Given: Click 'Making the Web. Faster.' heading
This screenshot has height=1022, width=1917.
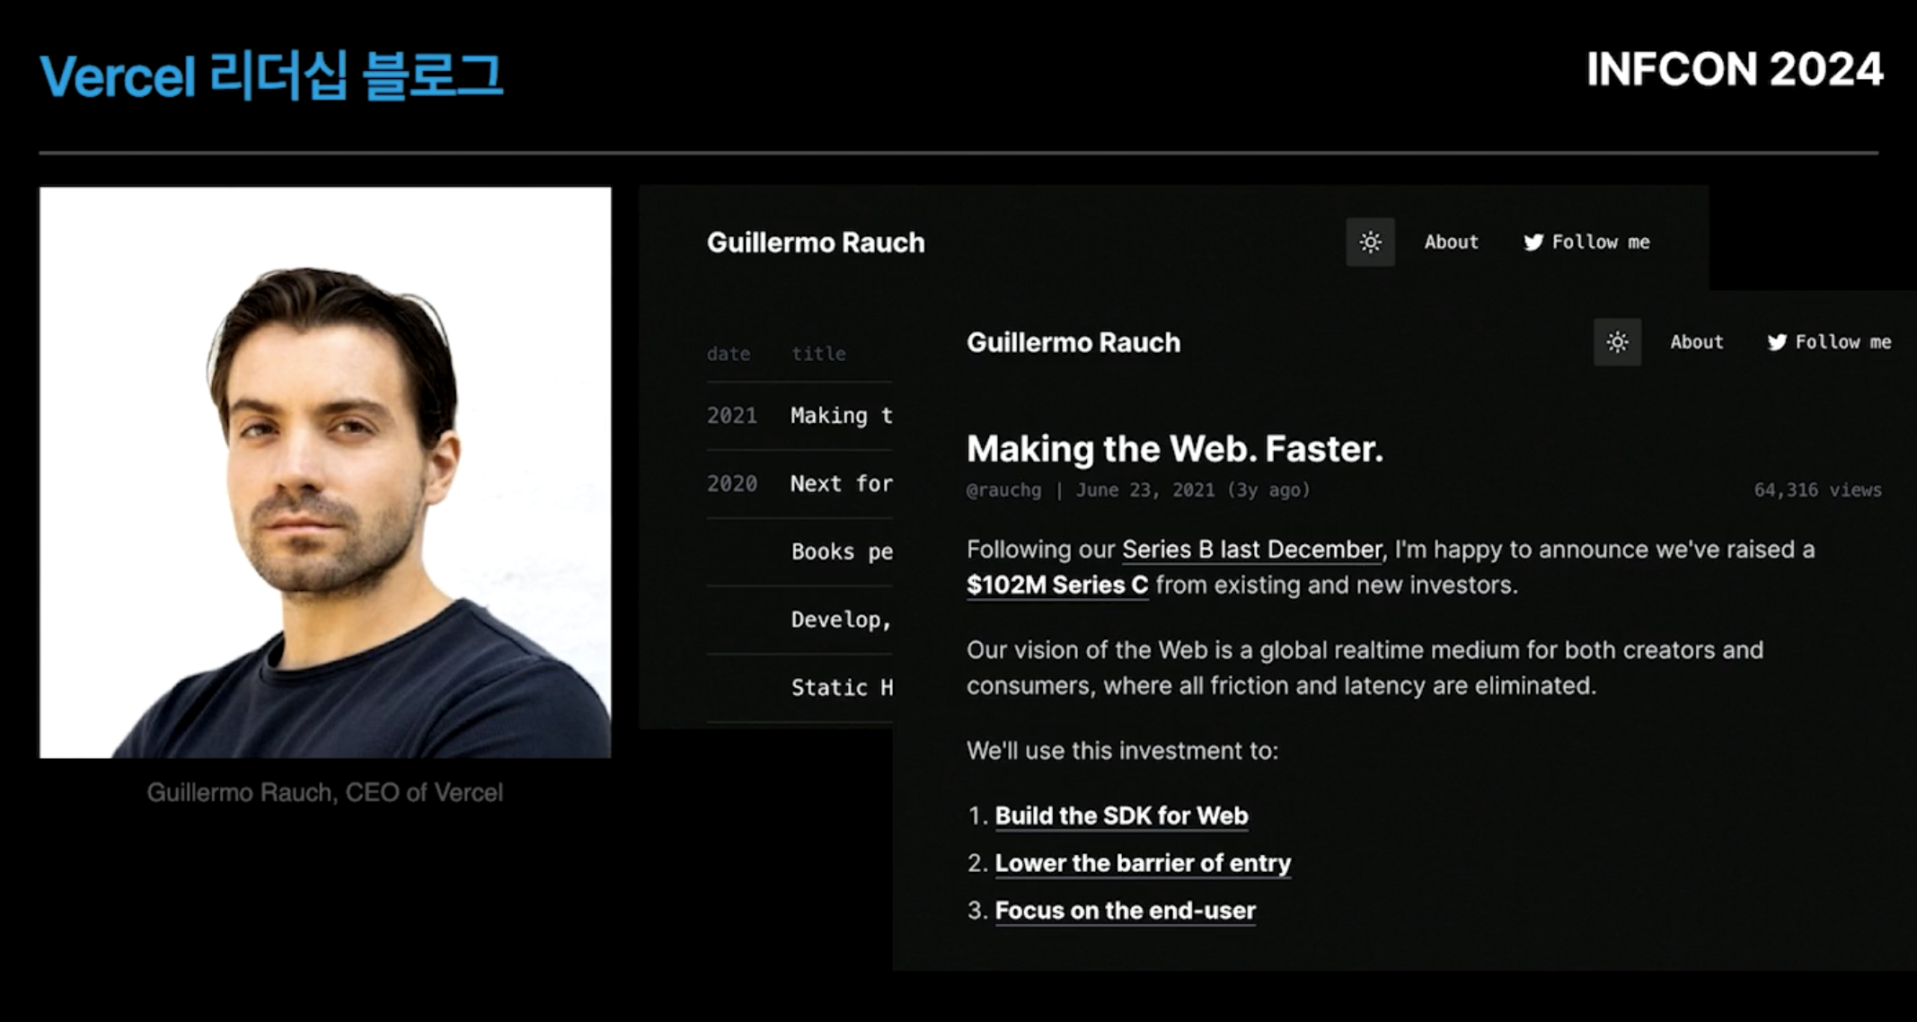Looking at the screenshot, I should 1175,449.
